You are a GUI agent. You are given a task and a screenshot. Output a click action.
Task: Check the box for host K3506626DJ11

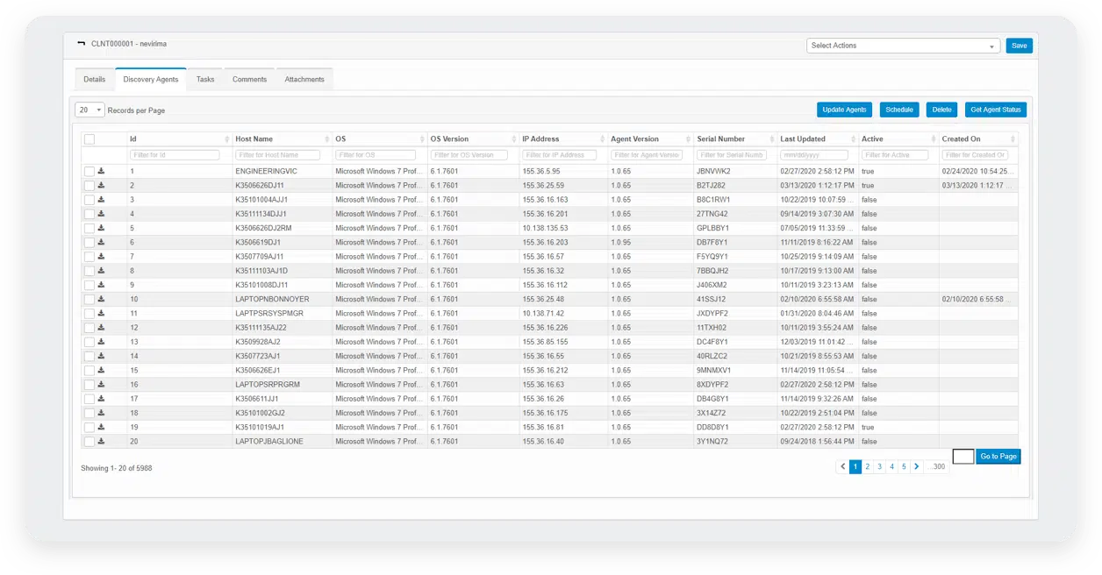pyautogui.click(x=89, y=186)
